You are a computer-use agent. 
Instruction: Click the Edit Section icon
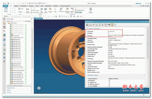(42, 11)
